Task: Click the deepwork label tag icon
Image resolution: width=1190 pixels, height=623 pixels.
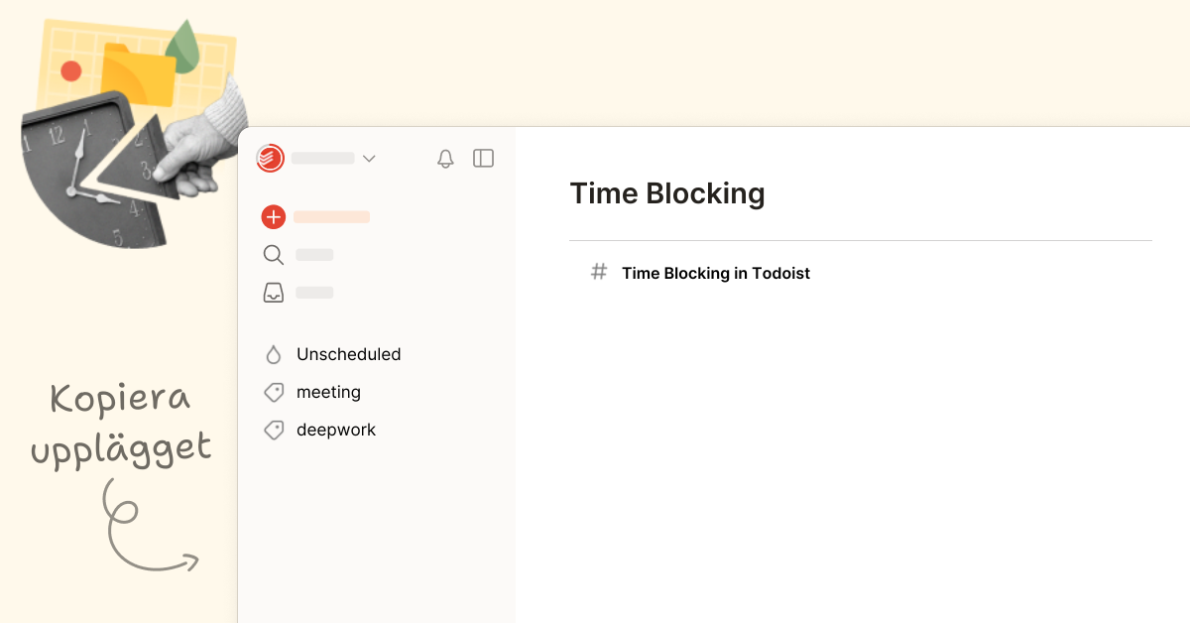Action: [274, 430]
